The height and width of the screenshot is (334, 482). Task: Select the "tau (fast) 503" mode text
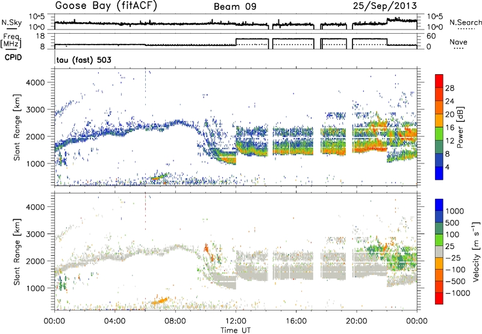[x=84, y=60]
